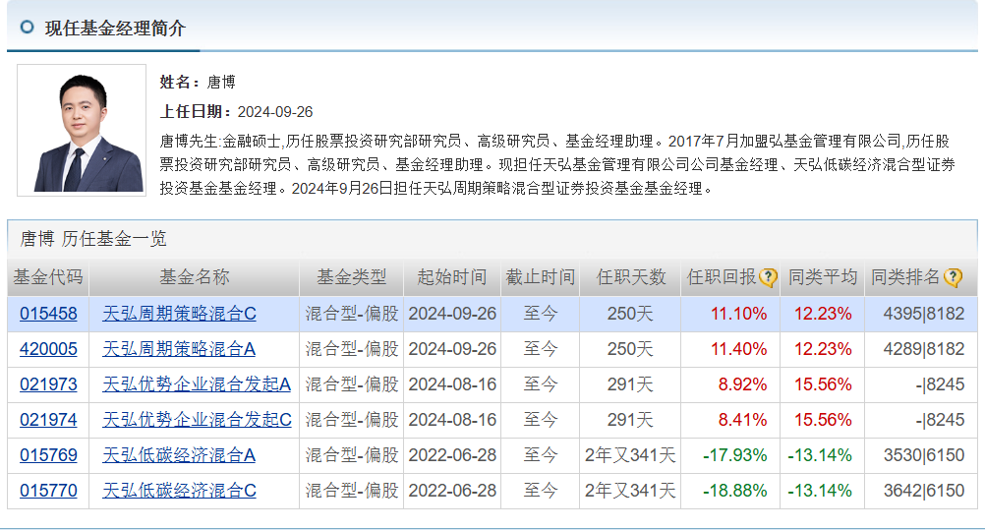
Task: Select ranking 3642|6150 in the 015770 row
Action: [x=923, y=491]
